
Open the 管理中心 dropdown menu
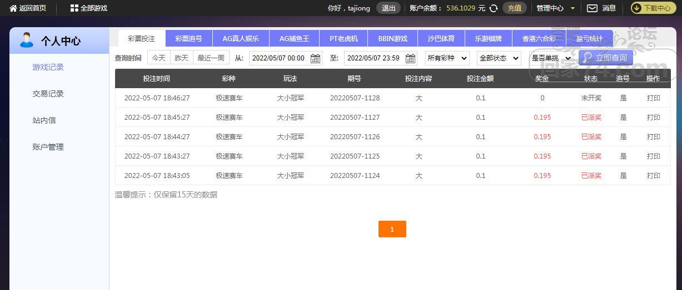554,8
